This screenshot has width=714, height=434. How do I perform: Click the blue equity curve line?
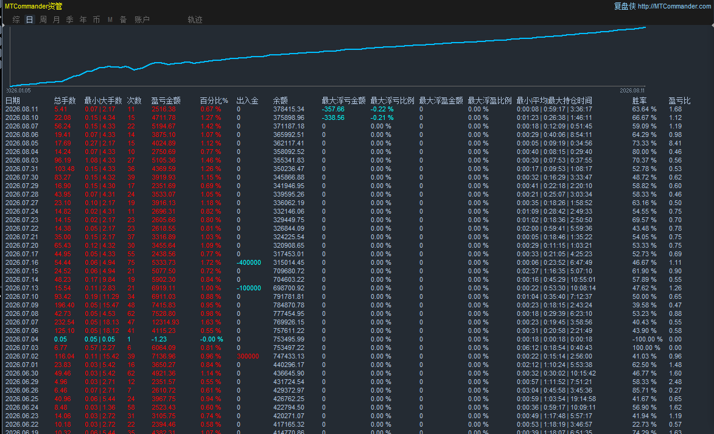[328, 51]
